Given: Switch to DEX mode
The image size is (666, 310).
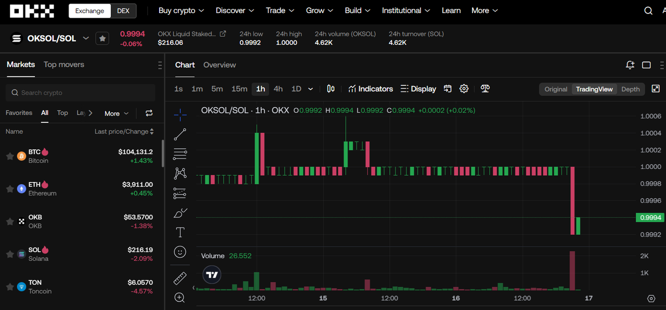Looking at the screenshot, I should [x=123, y=10].
